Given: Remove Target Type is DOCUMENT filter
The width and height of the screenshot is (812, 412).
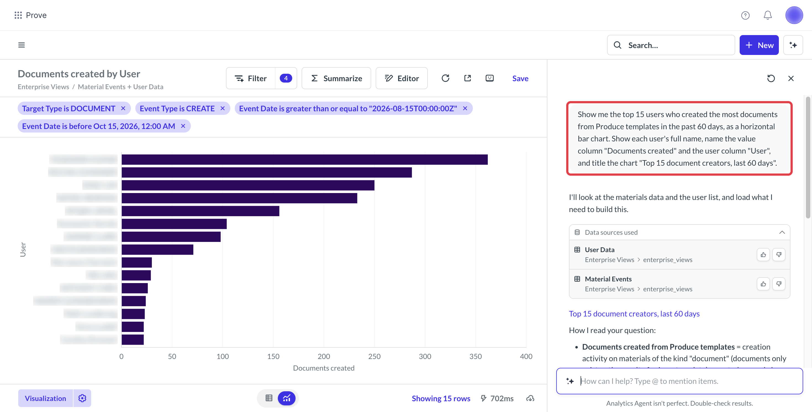Looking at the screenshot, I should tap(123, 109).
